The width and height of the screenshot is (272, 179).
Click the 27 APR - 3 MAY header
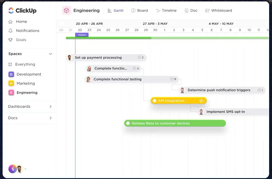pos(155,24)
